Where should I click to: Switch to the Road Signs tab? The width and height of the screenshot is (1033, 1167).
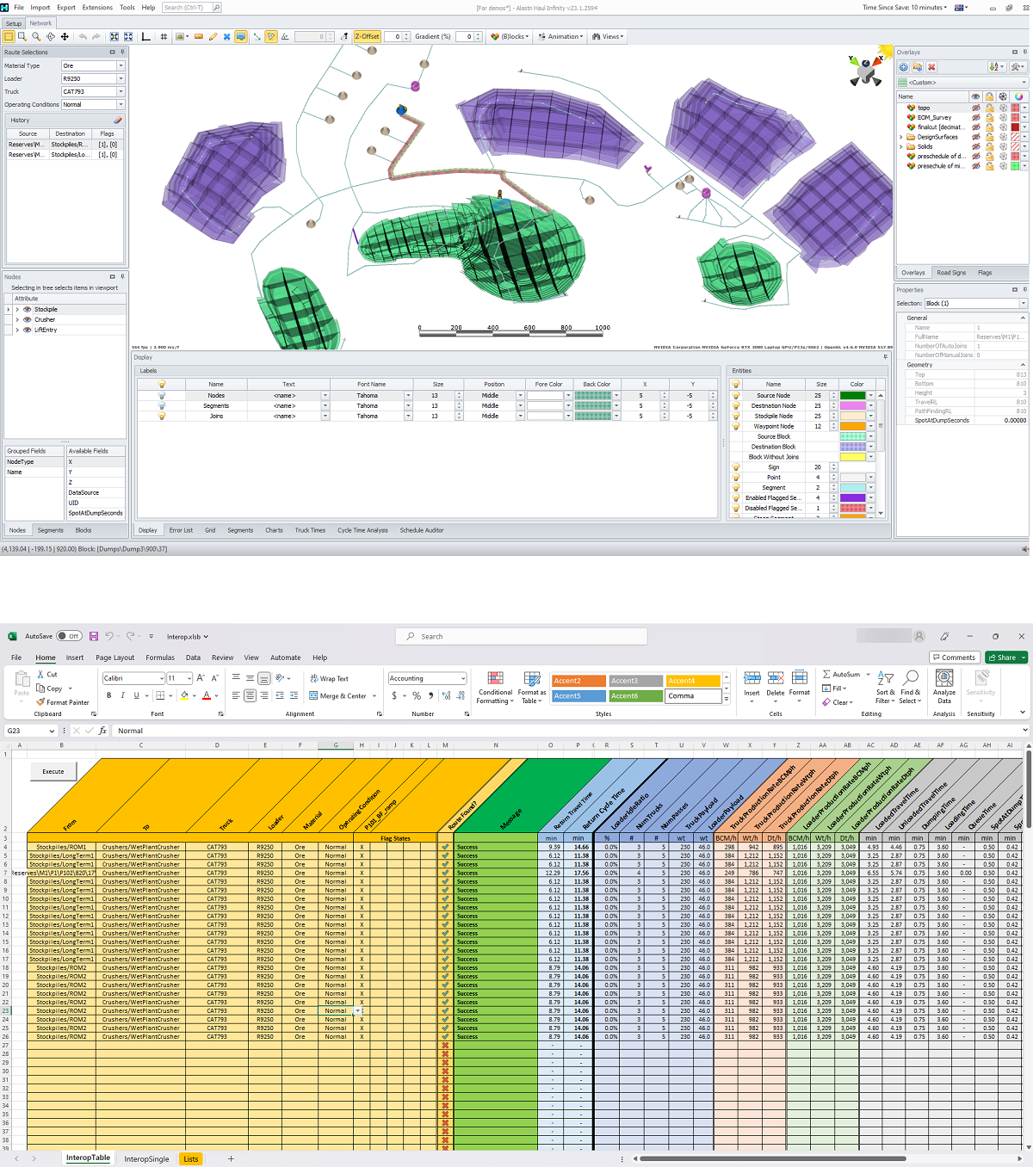click(951, 273)
